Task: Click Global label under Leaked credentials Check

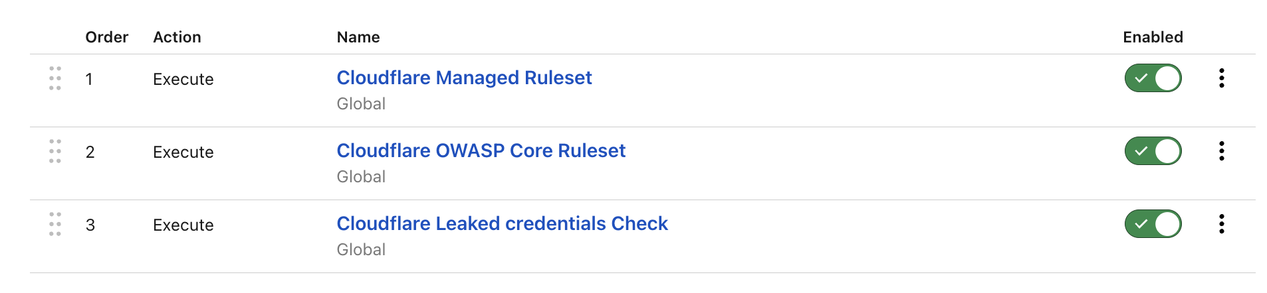Action: pos(361,250)
